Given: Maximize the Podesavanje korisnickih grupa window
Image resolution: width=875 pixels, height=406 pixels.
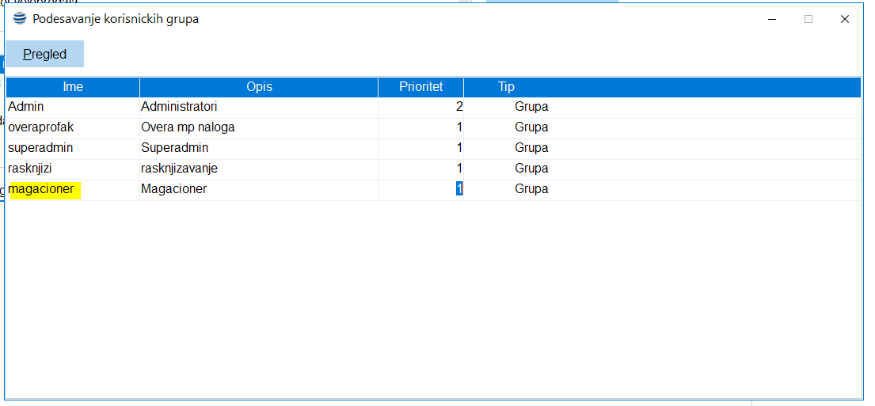Looking at the screenshot, I should point(808,19).
